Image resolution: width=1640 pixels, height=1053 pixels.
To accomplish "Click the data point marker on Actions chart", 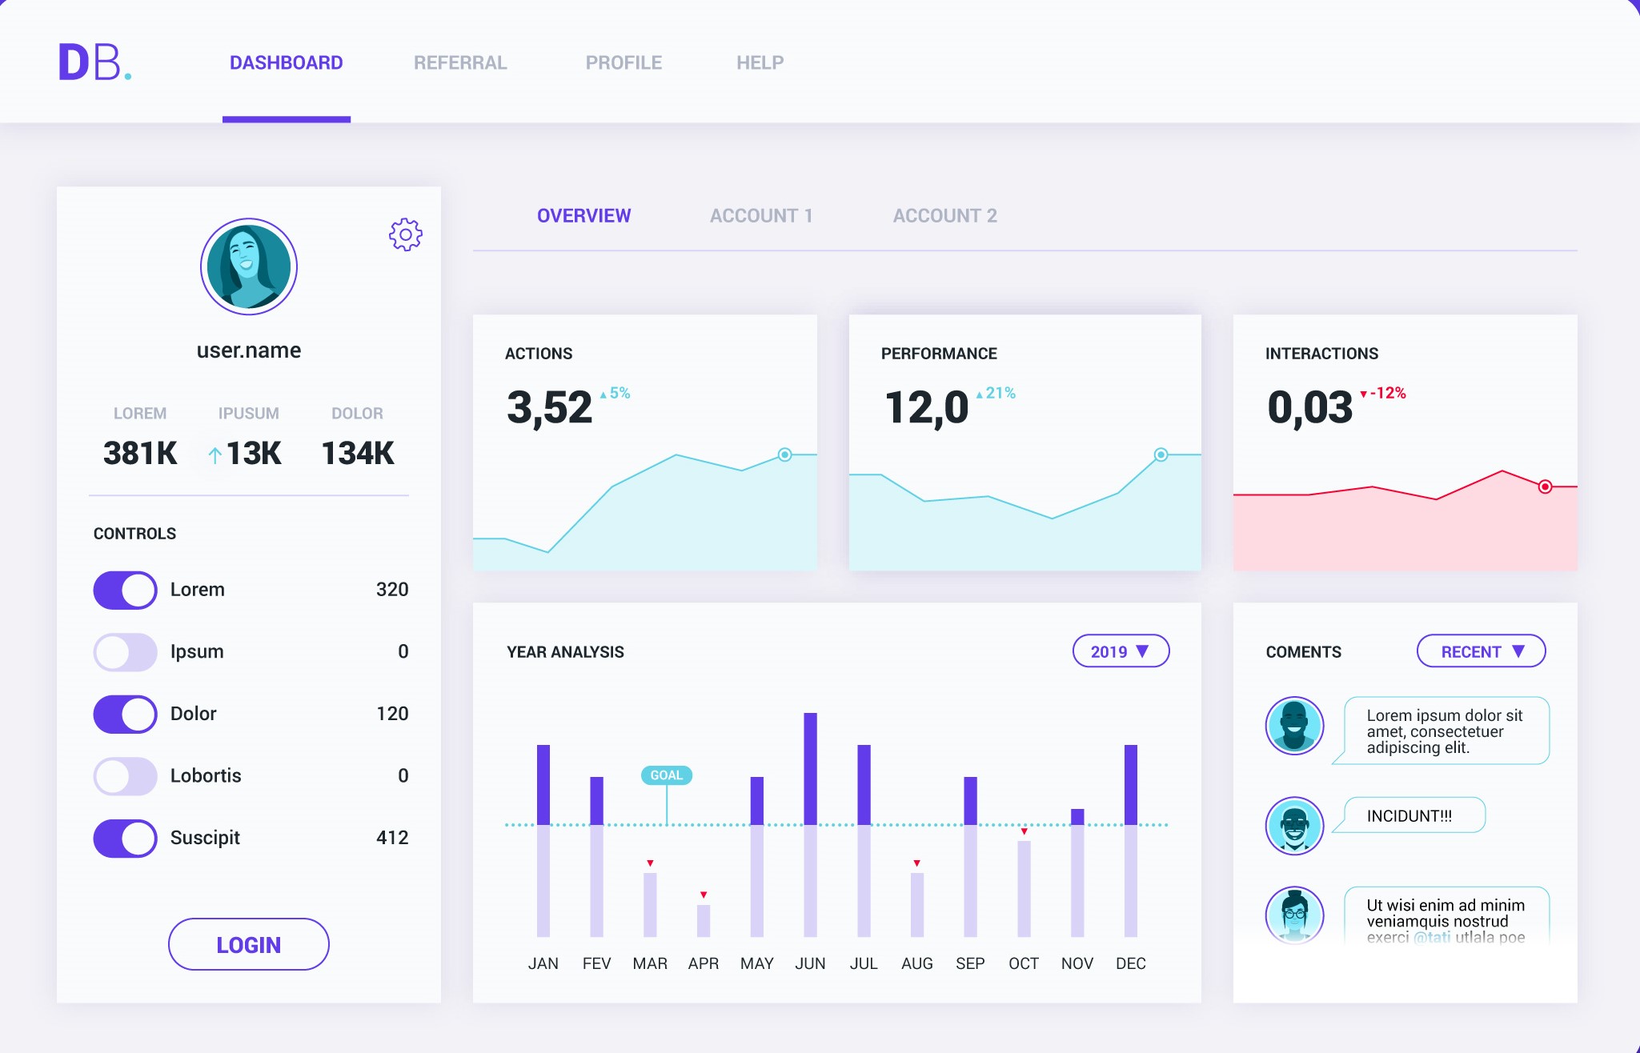I will click(784, 454).
